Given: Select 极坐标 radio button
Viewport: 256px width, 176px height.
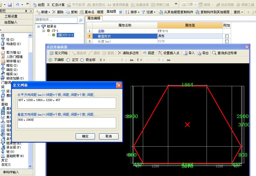Looking at the screenshot, I should (x=82, y=60).
